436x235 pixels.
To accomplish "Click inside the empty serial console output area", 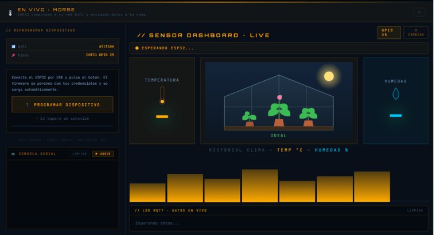I will [63, 194].
